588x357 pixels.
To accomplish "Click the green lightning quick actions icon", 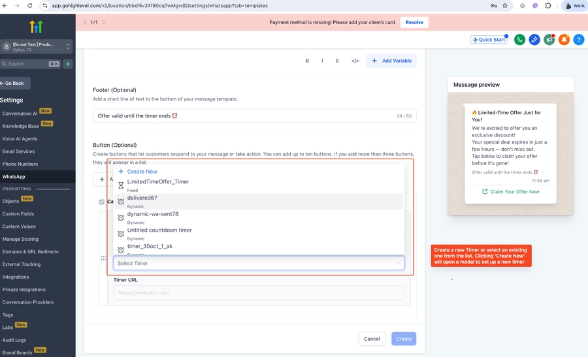I will (68, 64).
